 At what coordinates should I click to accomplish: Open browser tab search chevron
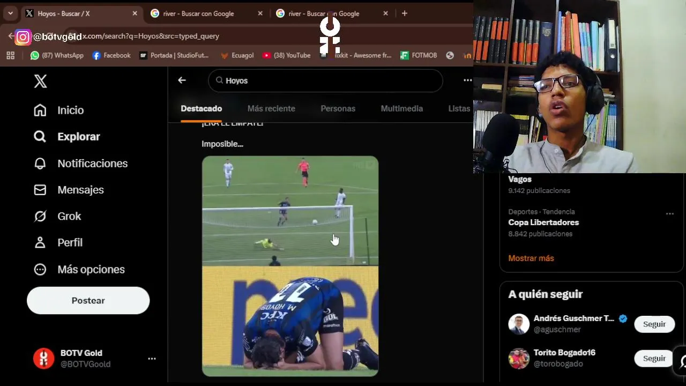[10, 13]
